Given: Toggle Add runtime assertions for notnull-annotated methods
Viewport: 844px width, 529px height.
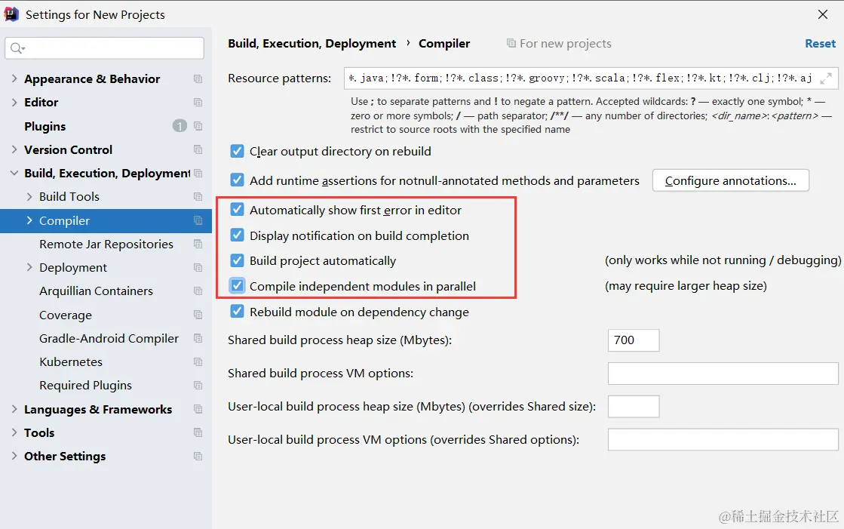Looking at the screenshot, I should tap(237, 180).
